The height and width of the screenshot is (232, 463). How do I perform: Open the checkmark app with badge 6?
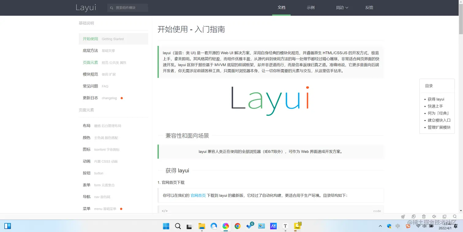coord(250,226)
